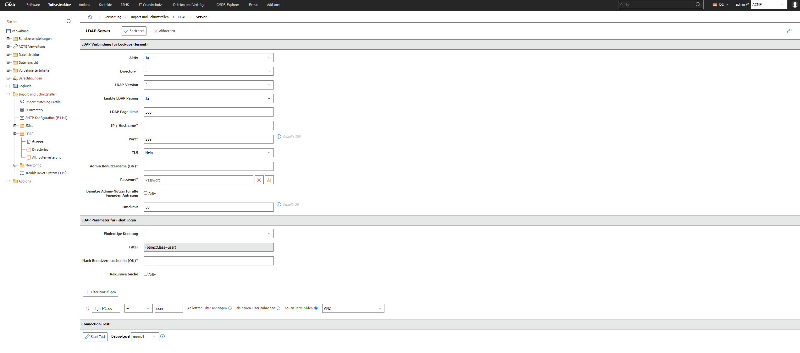Open the ACME tenant dropdown
This screenshot has width=800, height=353.
(x=769, y=4)
